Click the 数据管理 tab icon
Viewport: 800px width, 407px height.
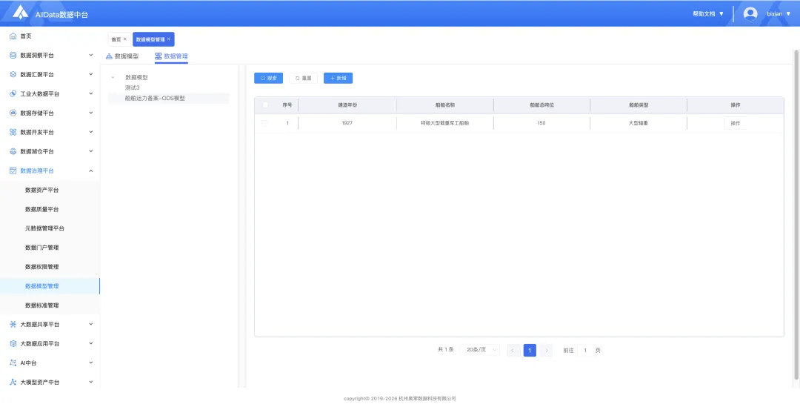click(x=159, y=56)
